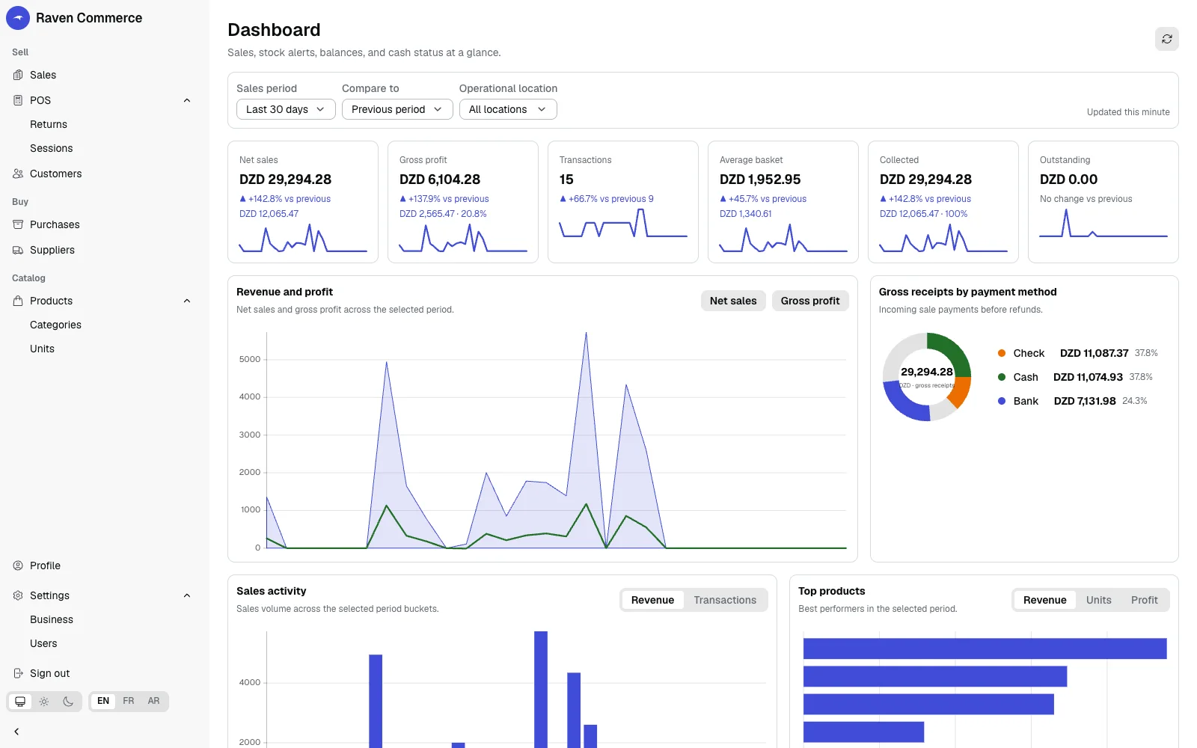Click the Profile user icon
The image size is (1197, 748).
[18, 565]
